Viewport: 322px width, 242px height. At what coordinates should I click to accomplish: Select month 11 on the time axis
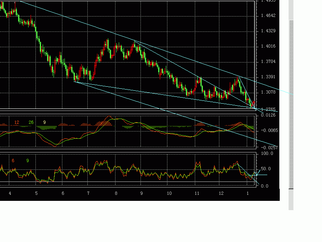tap(197, 194)
